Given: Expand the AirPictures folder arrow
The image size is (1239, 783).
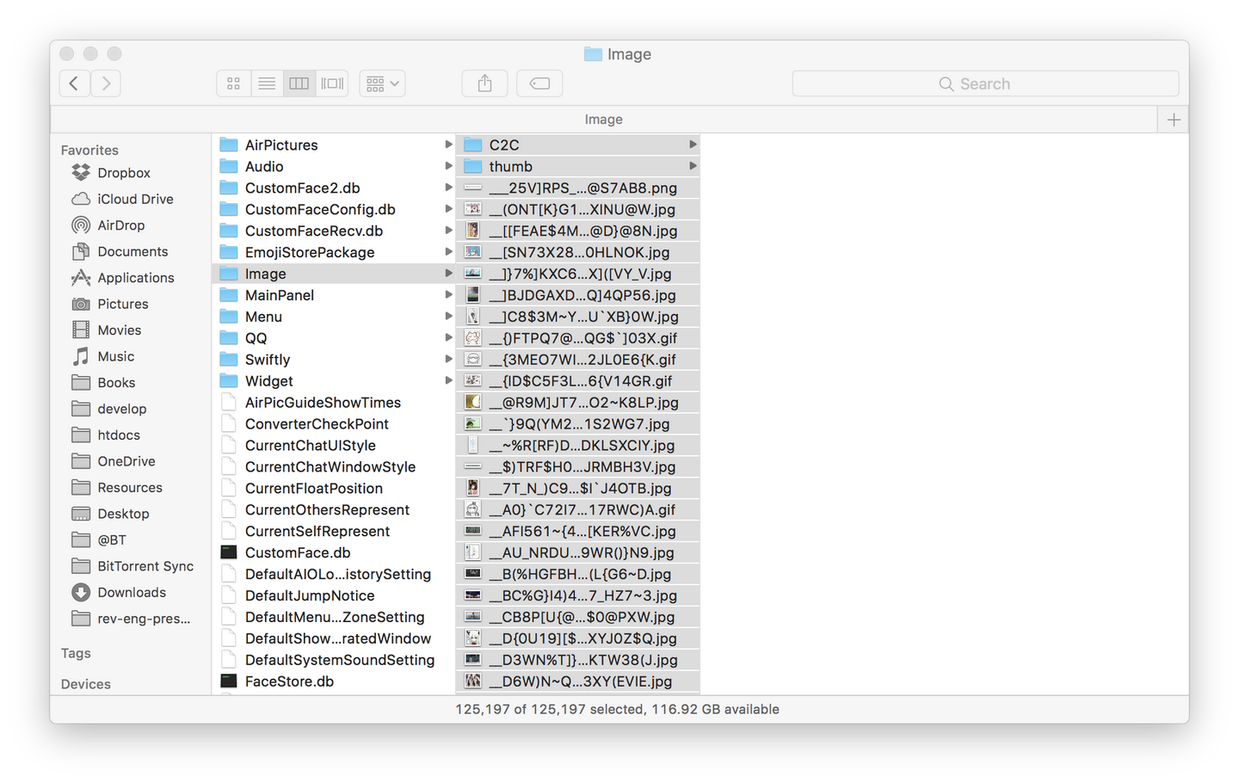Looking at the screenshot, I should pyautogui.click(x=448, y=145).
